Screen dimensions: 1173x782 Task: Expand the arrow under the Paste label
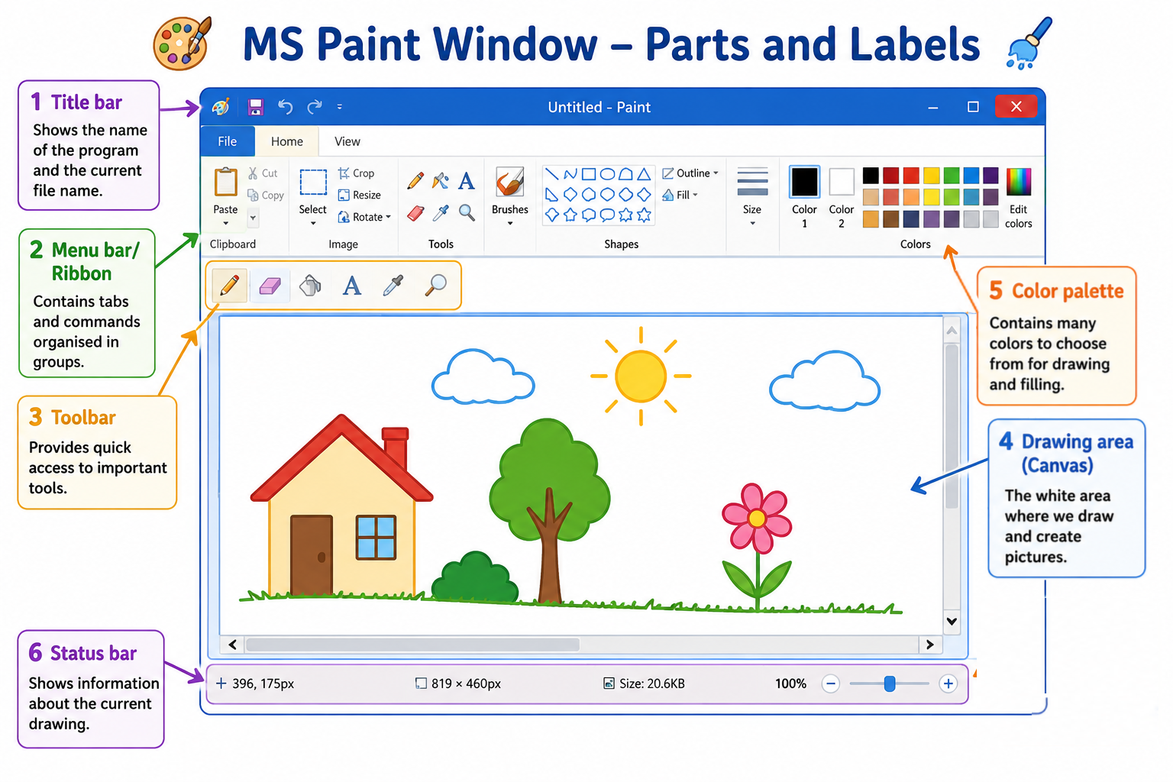[226, 224]
